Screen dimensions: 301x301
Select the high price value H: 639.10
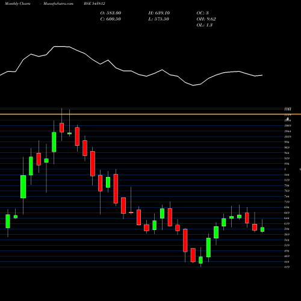(159, 13)
